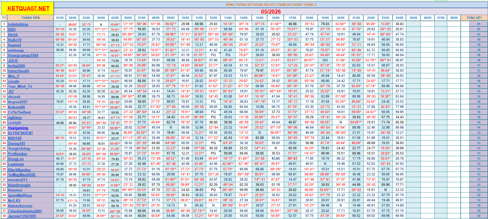
Task: Click Hoangcamap1984 member link
Action: (x=23, y=55)
